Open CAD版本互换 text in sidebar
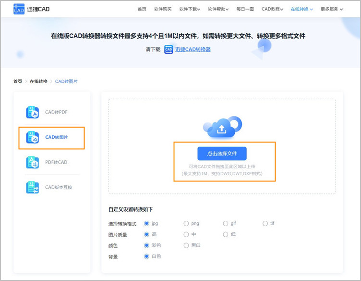This screenshot has height=281, width=361. 59,187
